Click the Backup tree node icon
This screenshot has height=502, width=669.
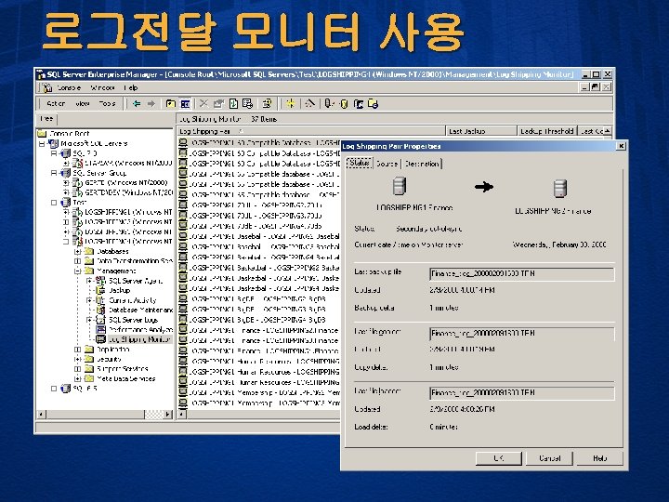(100, 290)
